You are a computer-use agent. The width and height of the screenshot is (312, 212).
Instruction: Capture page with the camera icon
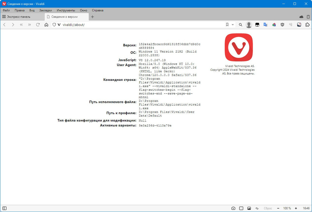233,208
